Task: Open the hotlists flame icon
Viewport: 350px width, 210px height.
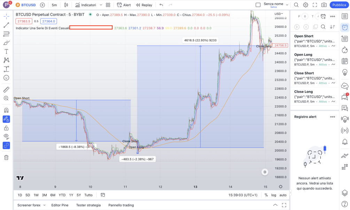Action: (x=345, y=50)
